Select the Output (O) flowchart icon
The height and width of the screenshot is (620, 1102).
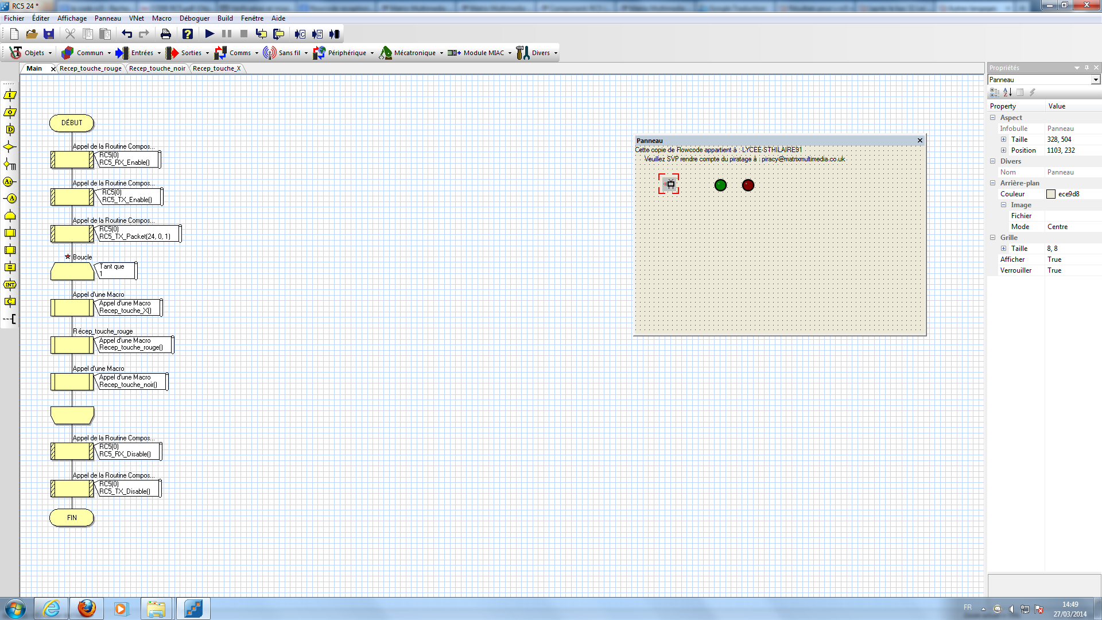pos(9,113)
